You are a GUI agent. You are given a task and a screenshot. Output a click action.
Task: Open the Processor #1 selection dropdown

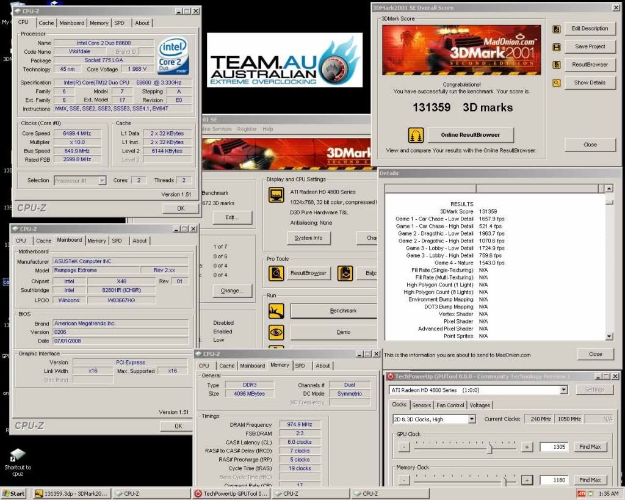pyautogui.click(x=102, y=181)
